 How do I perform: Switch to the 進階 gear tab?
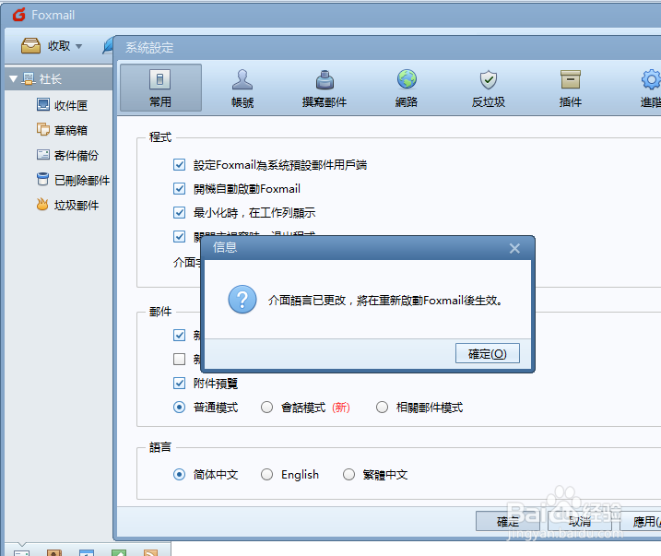tap(651, 88)
